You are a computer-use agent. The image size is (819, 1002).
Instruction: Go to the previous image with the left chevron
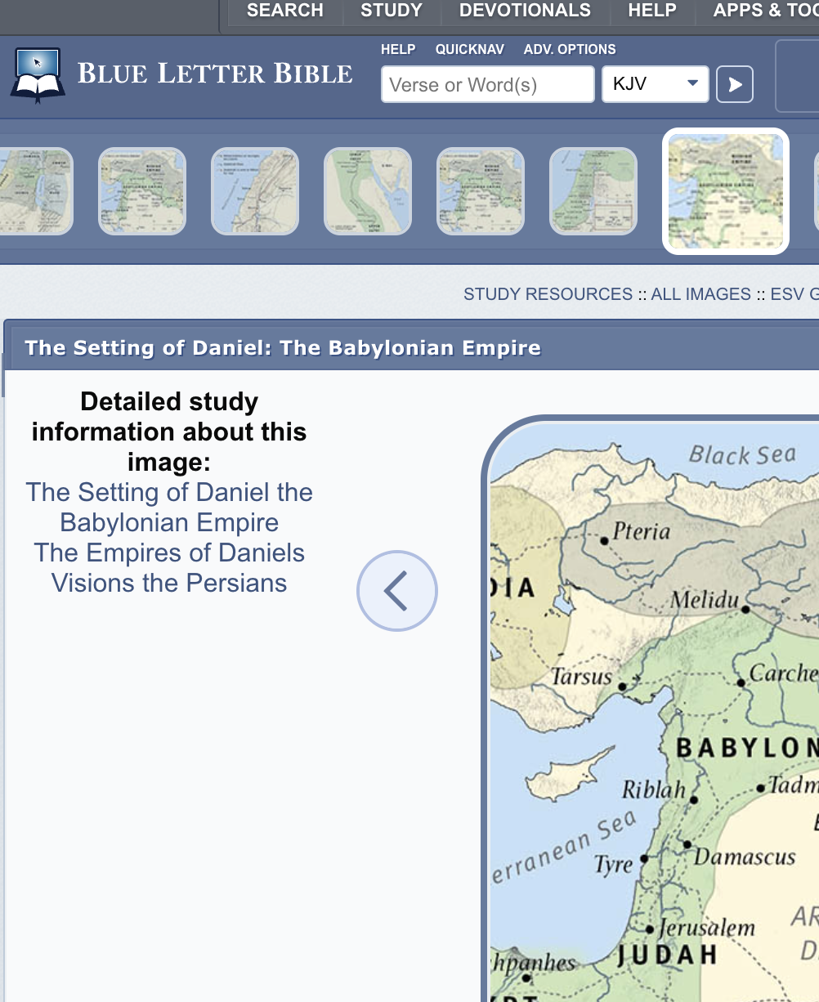397,591
